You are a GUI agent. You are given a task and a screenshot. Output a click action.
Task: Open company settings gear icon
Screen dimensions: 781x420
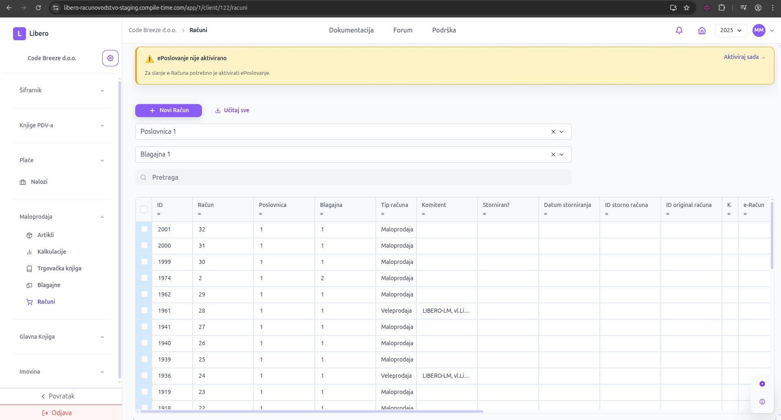click(x=110, y=58)
